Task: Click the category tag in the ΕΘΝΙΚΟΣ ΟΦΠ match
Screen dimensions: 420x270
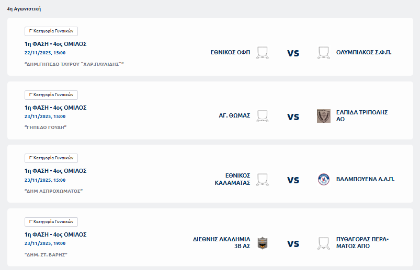Action: [51, 31]
